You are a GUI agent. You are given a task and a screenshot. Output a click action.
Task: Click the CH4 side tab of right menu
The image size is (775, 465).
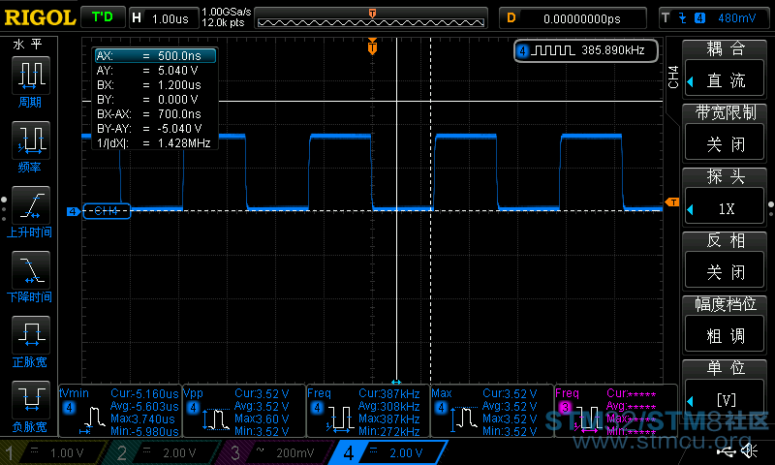pyautogui.click(x=673, y=77)
